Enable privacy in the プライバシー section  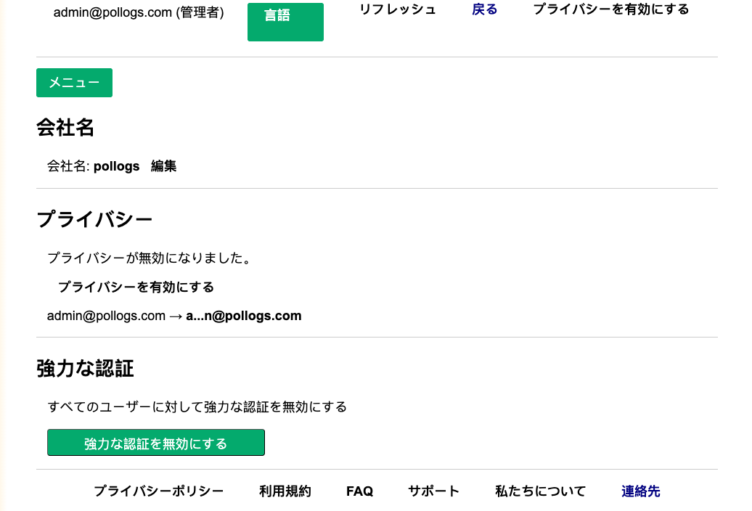[135, 287]
